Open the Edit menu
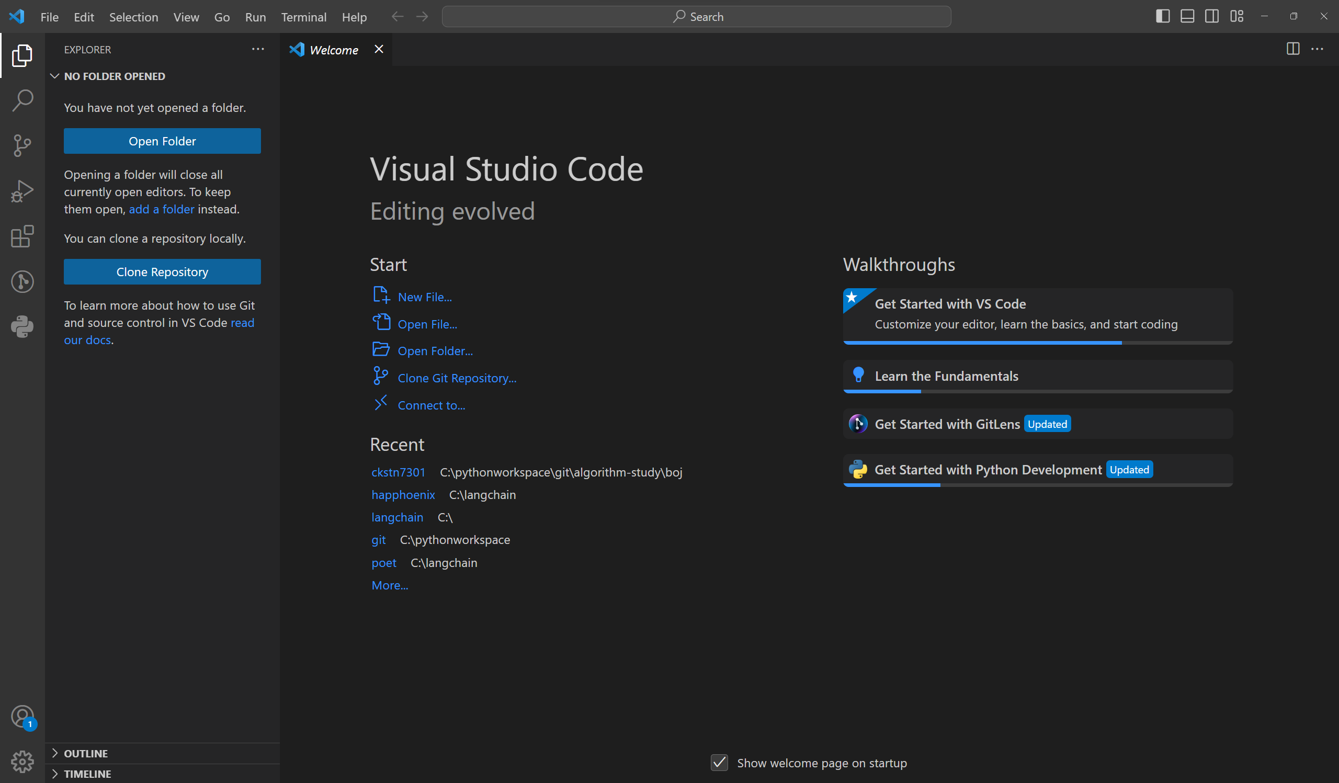This screenshot has height=783, width=1339. pyautogui.click(x=84, y=17)
